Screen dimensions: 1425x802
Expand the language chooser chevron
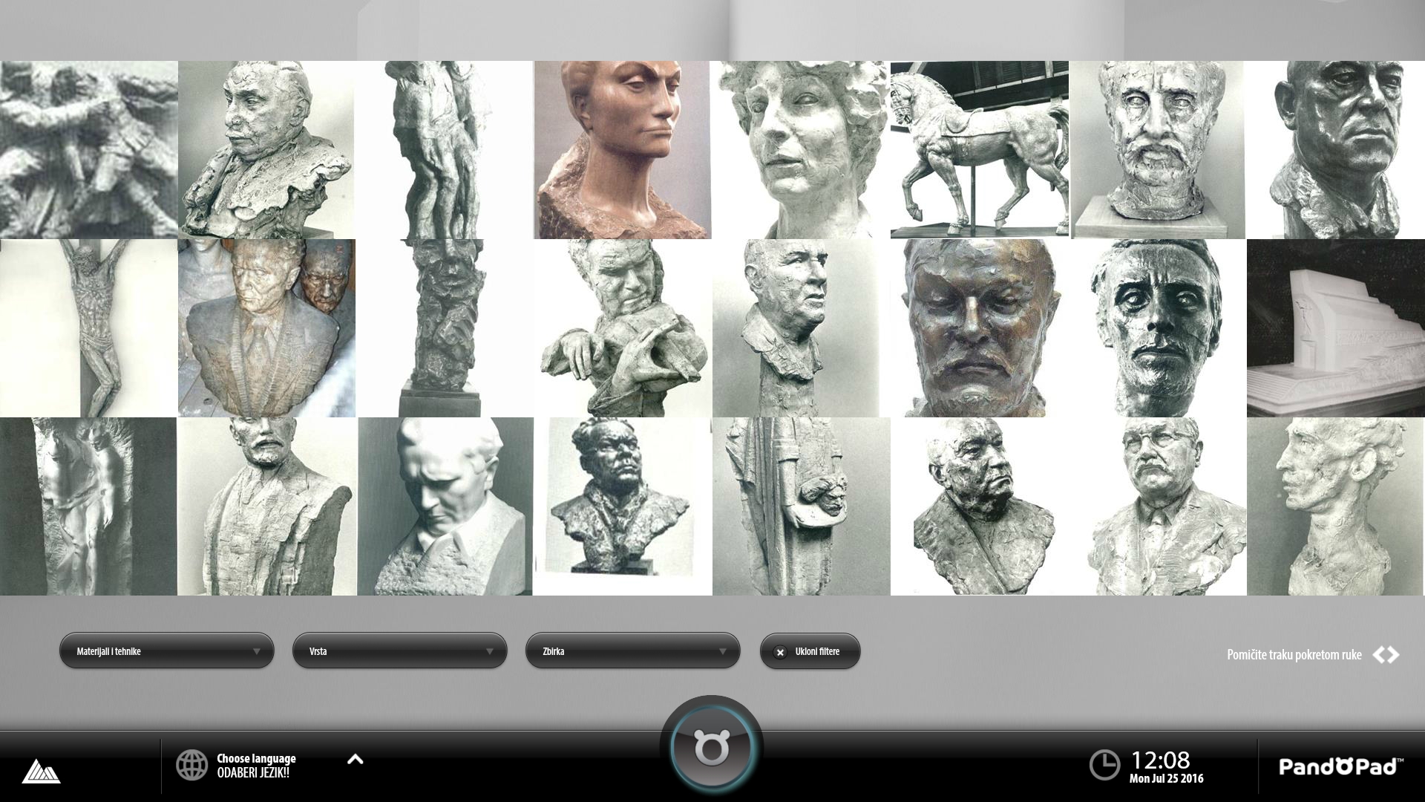[356, 759]
